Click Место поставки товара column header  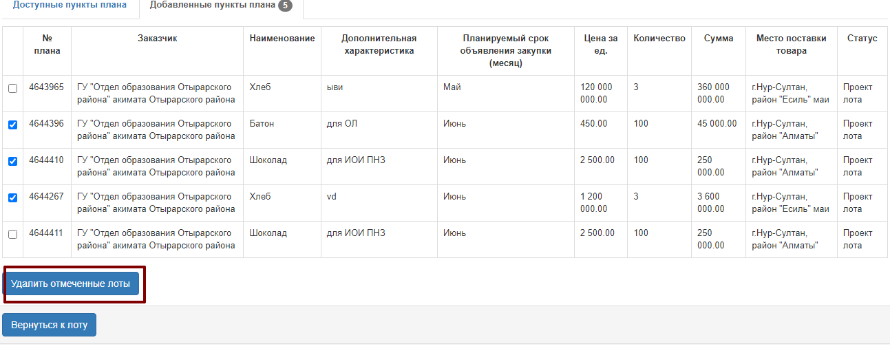[x=792, y=45]
